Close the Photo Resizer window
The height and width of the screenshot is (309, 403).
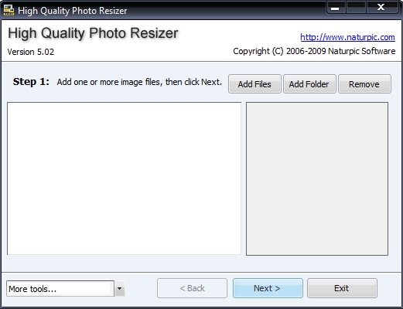(x=381, y=7)
